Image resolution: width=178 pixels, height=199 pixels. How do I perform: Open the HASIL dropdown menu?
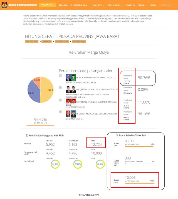tap(154, 5)
